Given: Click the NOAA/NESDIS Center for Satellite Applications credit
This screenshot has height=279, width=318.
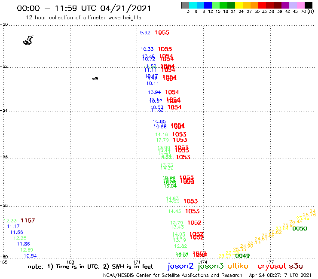Looking at the screenshot, I should point(173,275).
